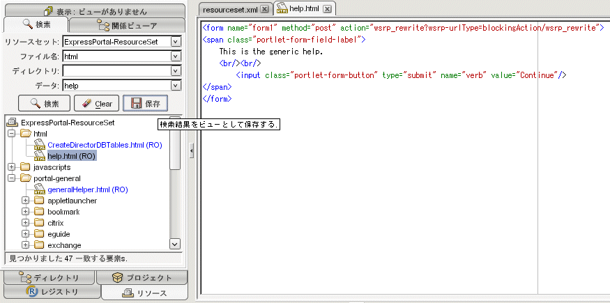The width and height of the screenshot is (610, 303).
Task: Click the generalHelper.html file icon
Action: 40,189
